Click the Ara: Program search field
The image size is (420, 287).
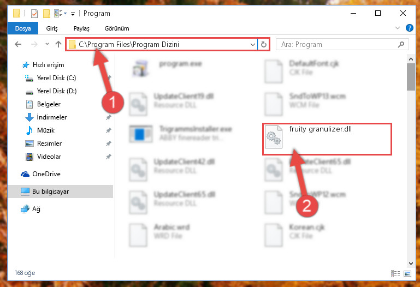pyautogui.click(x=338, y=44)
